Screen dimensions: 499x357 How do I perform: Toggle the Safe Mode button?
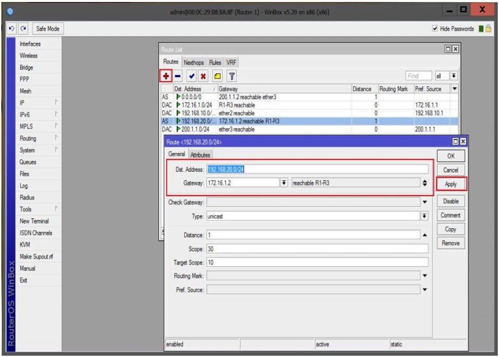tap(48, 29)
